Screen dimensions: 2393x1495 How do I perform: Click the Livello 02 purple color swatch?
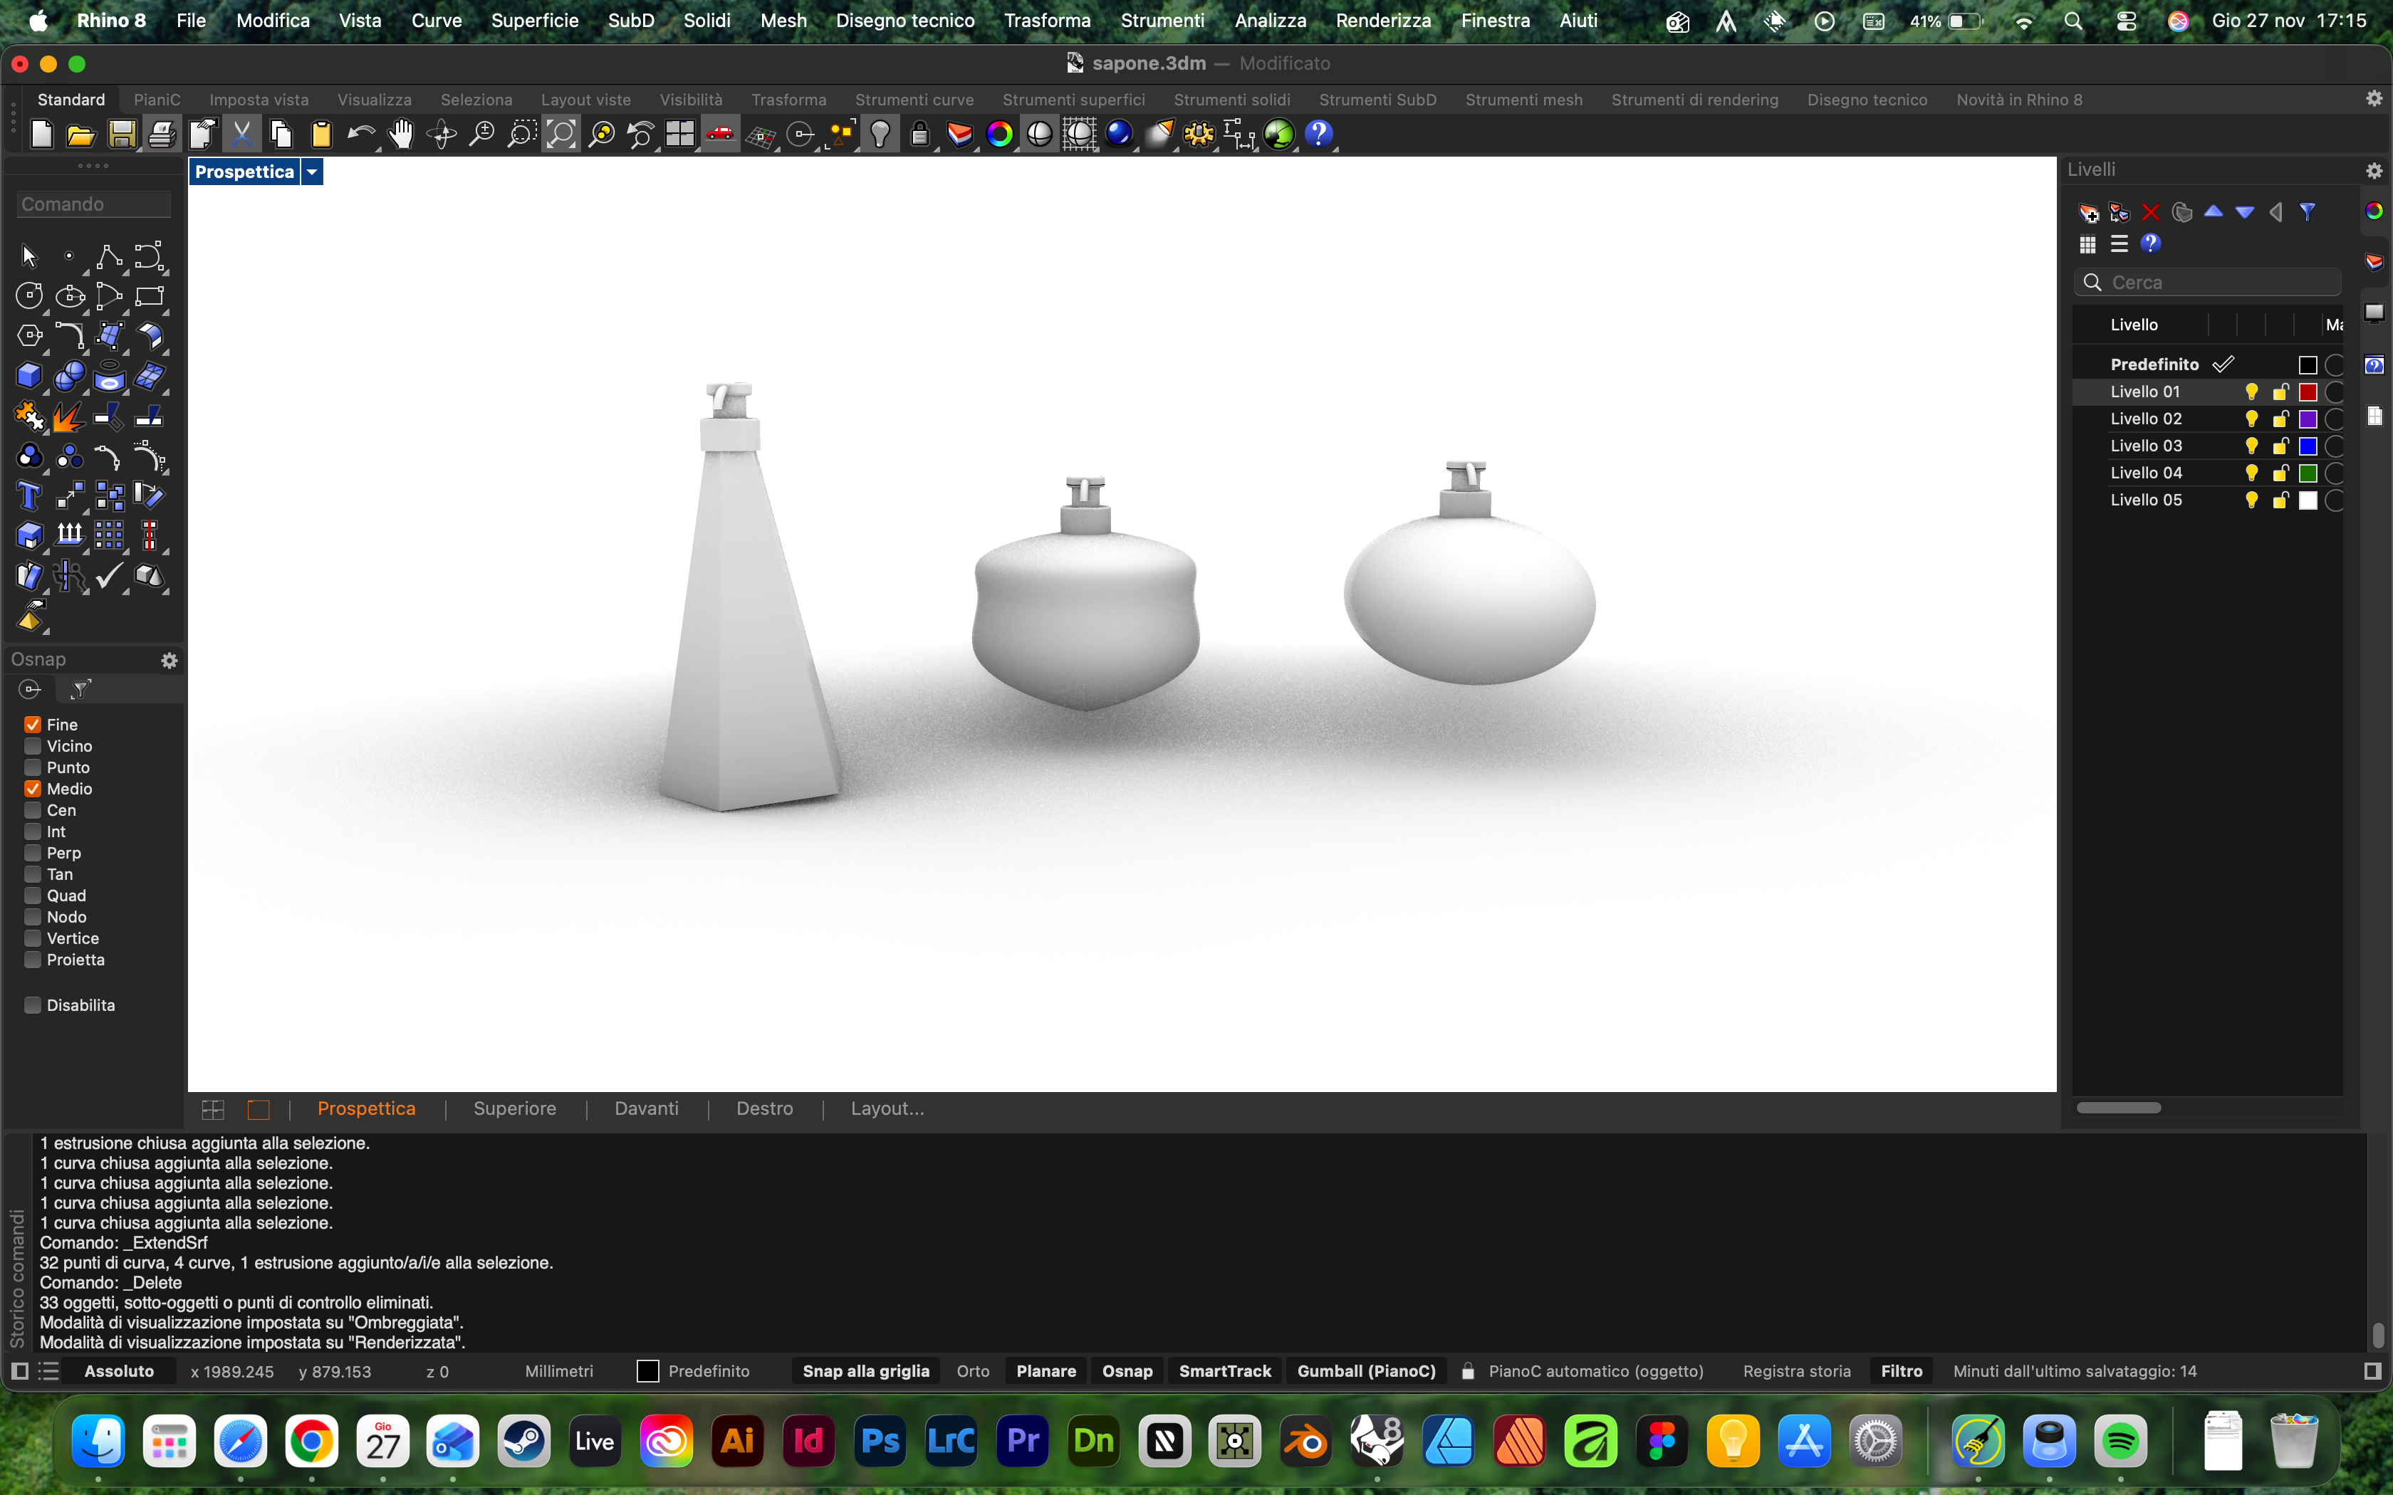[2307, 419]
